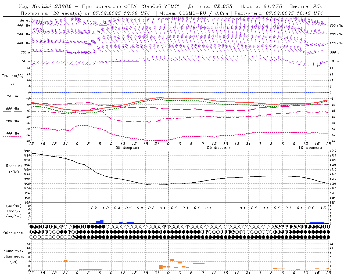Click the "Конвективн." convective cloud label
344x275 pixels.
point(14,251)
